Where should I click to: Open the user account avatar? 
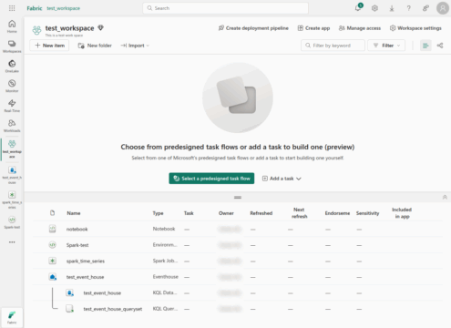(443, 8)
